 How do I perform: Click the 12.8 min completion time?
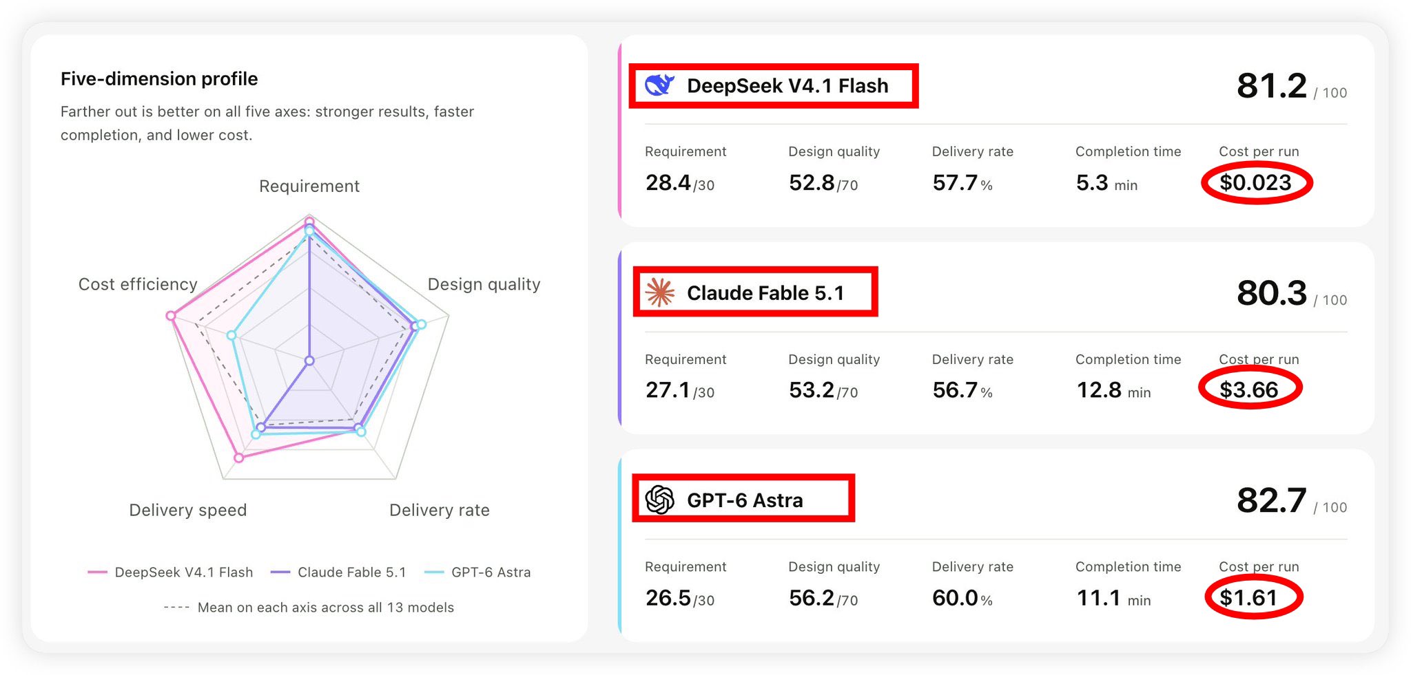click(x=1113, y=389)
